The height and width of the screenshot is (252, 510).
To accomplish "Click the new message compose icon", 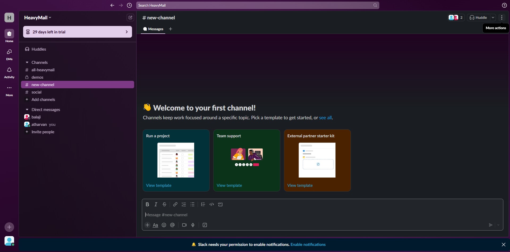I will point(130,17).
